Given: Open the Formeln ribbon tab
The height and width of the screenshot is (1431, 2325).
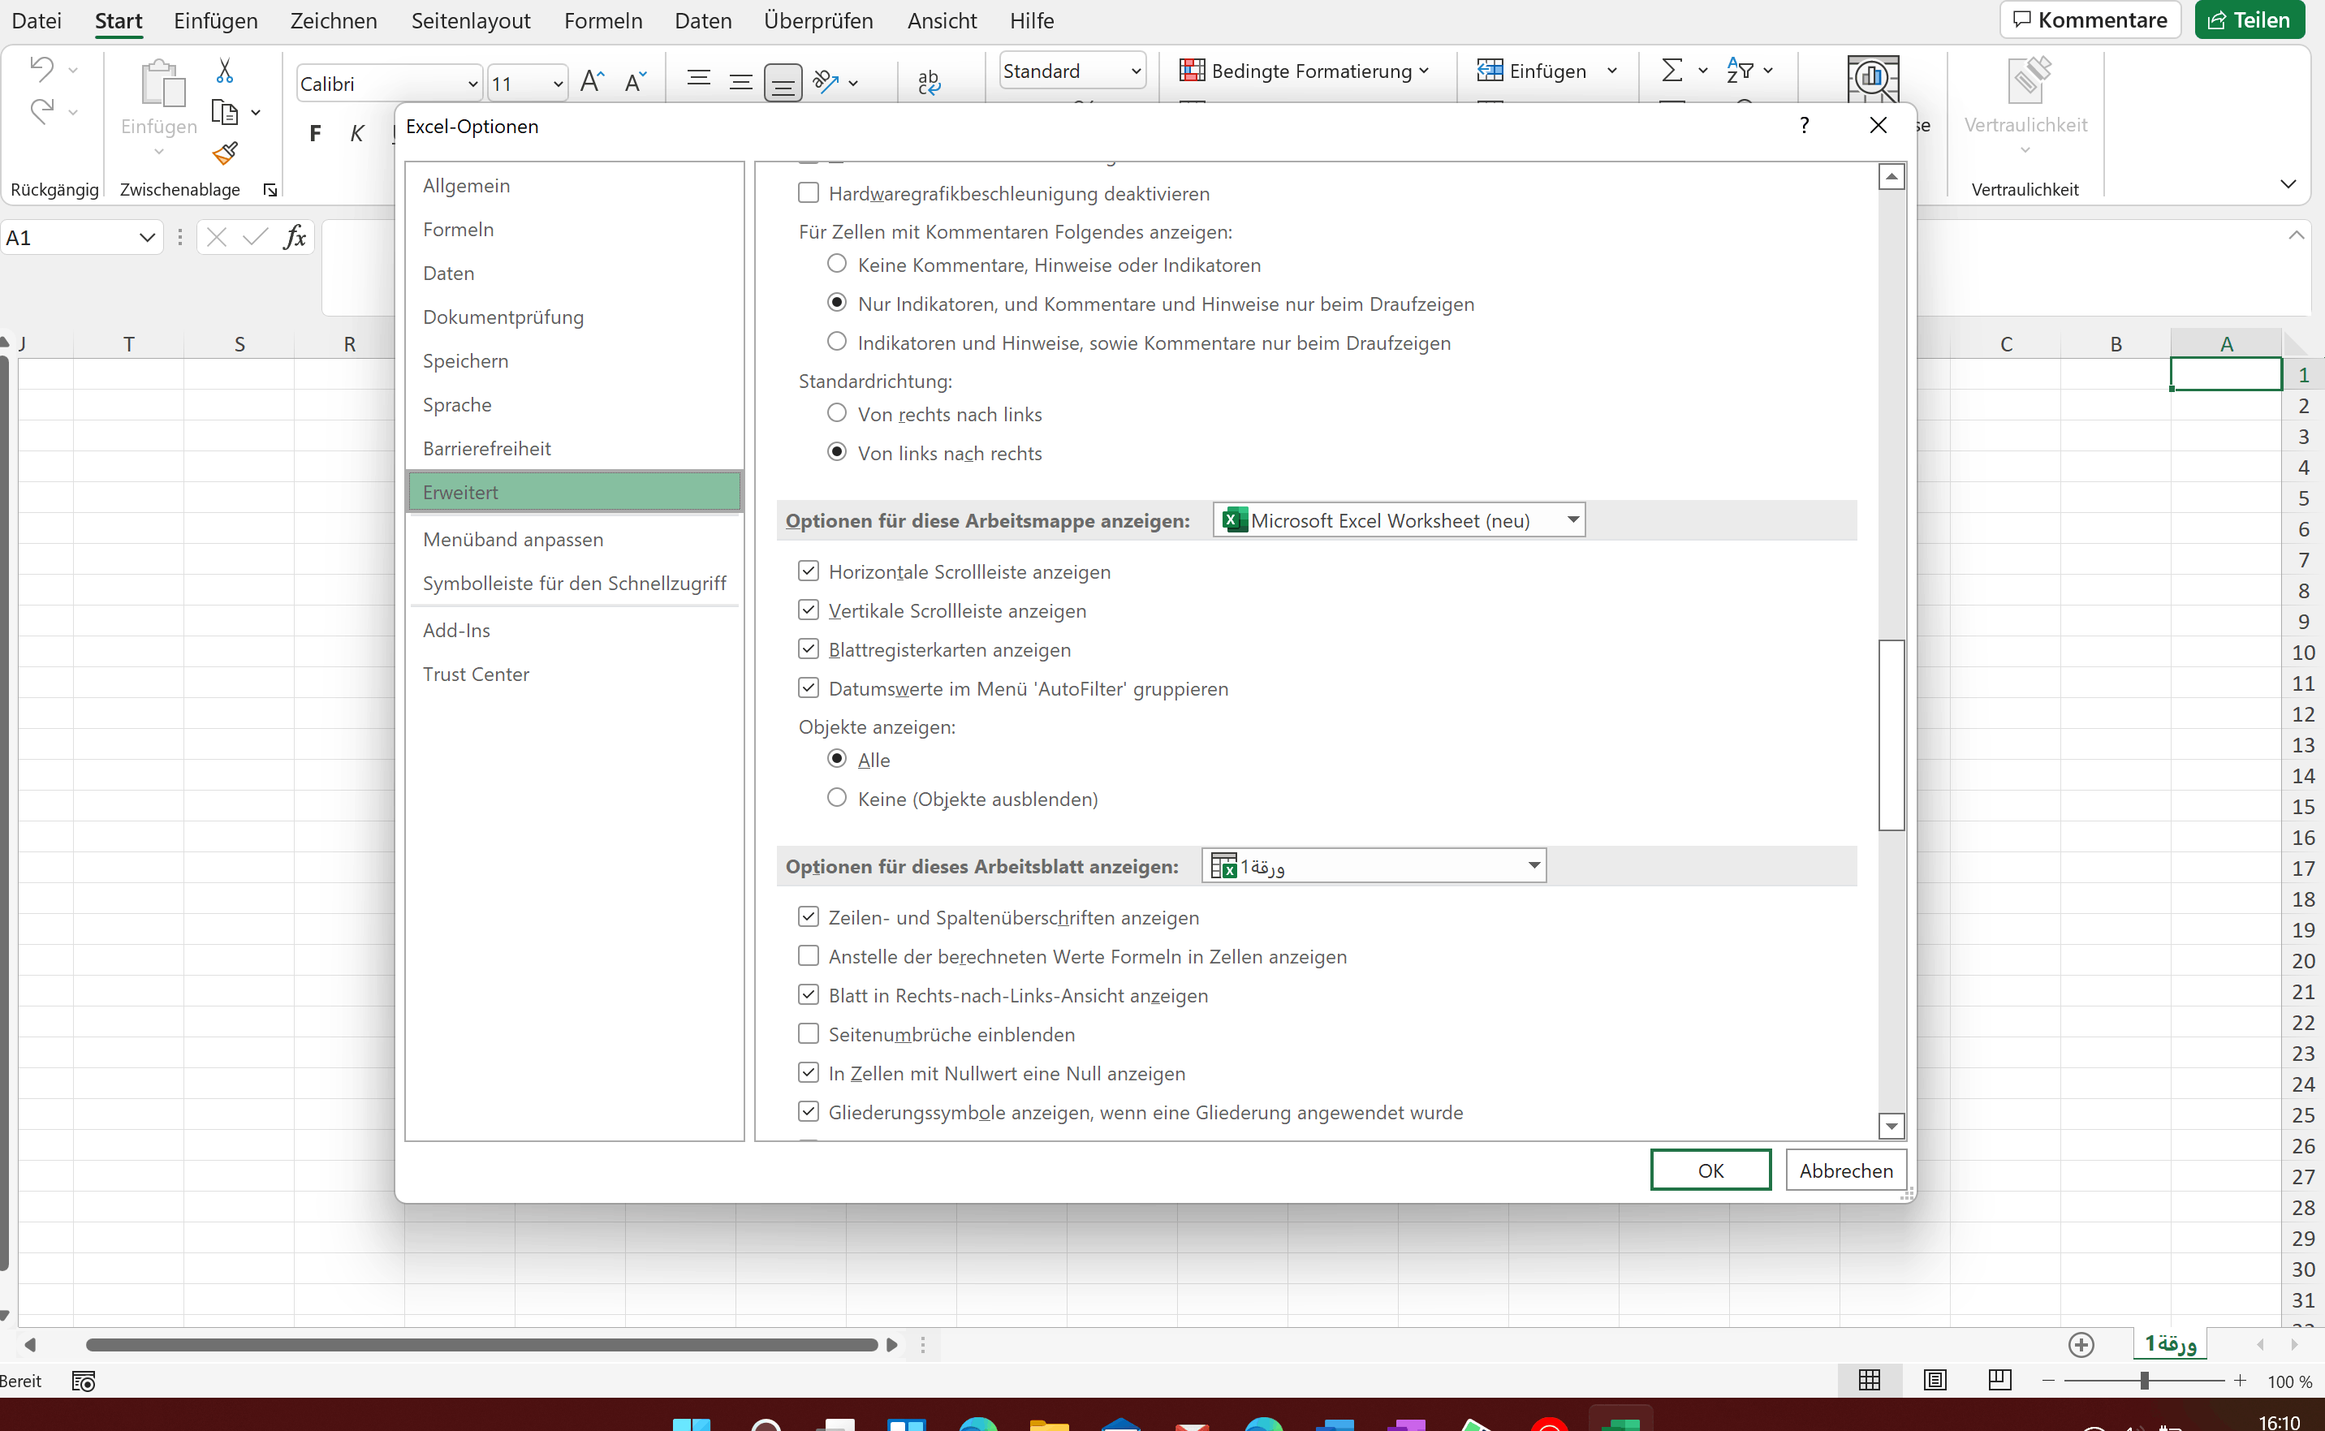Looking at the screenshot, I should click(x=603, y=19).
